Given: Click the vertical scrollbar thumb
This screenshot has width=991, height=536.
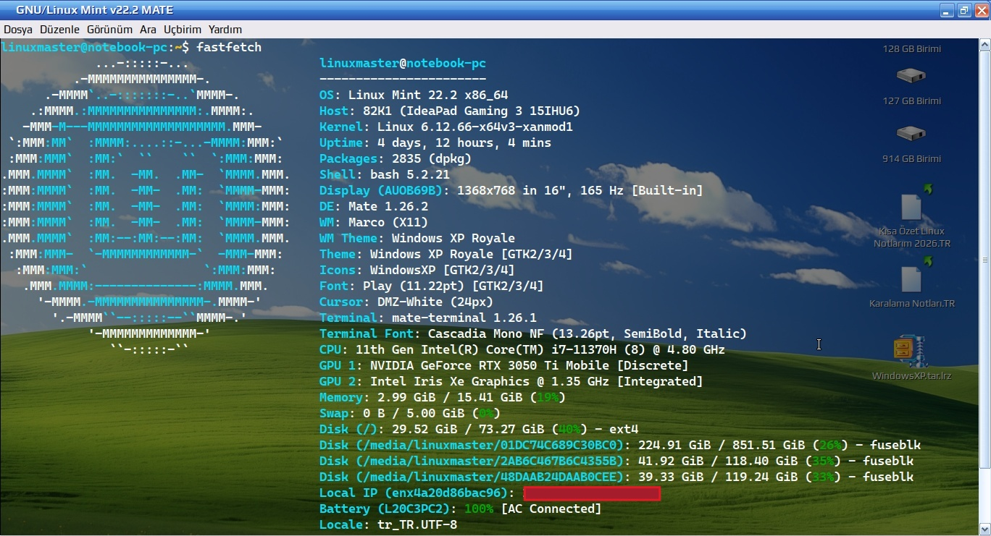Looking at the screenshot, I should click(984, 260).
